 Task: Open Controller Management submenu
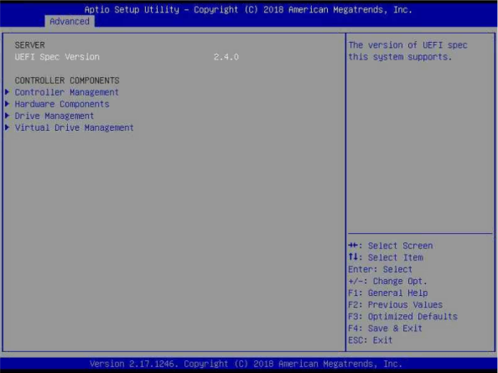click(x=67, y=92)
